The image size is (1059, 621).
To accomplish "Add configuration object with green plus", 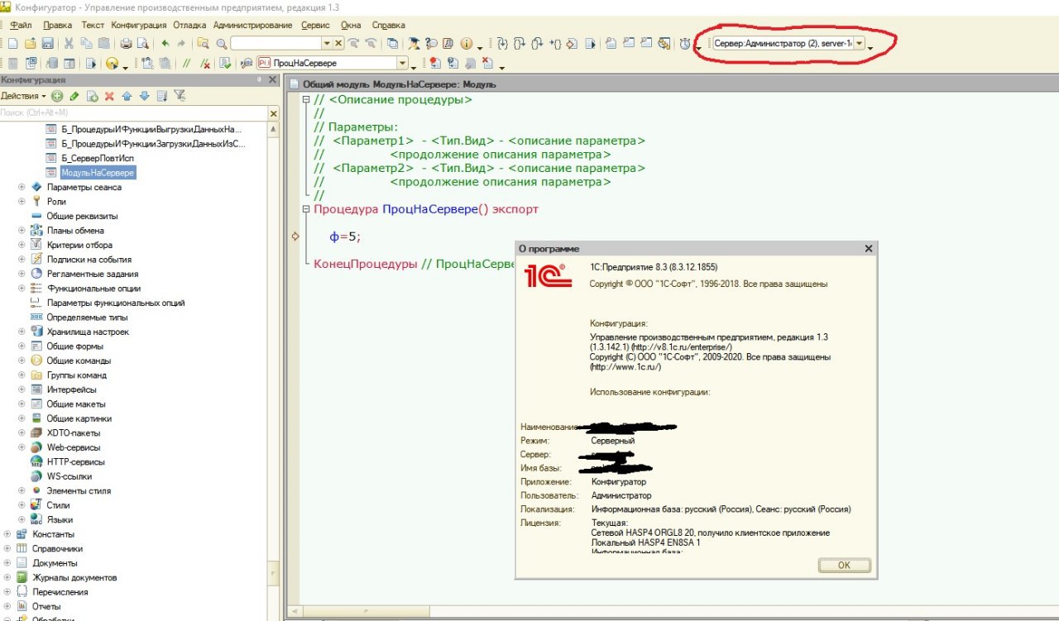I will pos(57,96).
